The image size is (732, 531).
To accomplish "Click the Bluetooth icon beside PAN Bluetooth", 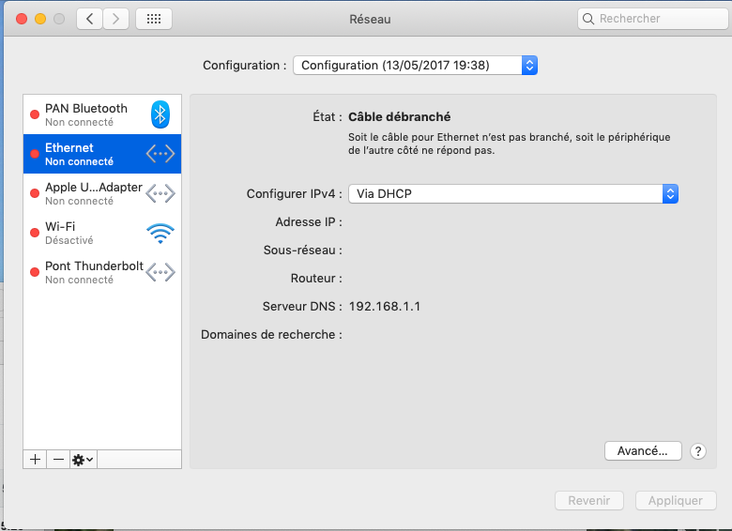I will (160, 114).
